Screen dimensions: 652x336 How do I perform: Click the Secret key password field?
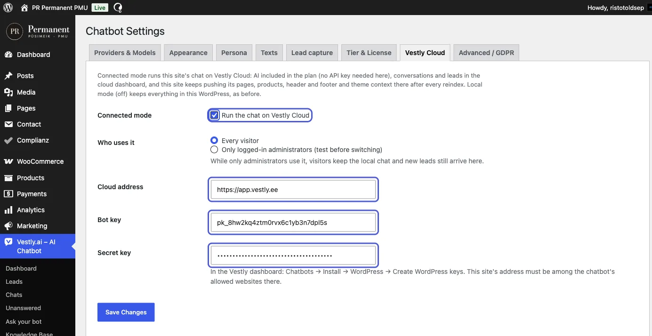(293, 256)
